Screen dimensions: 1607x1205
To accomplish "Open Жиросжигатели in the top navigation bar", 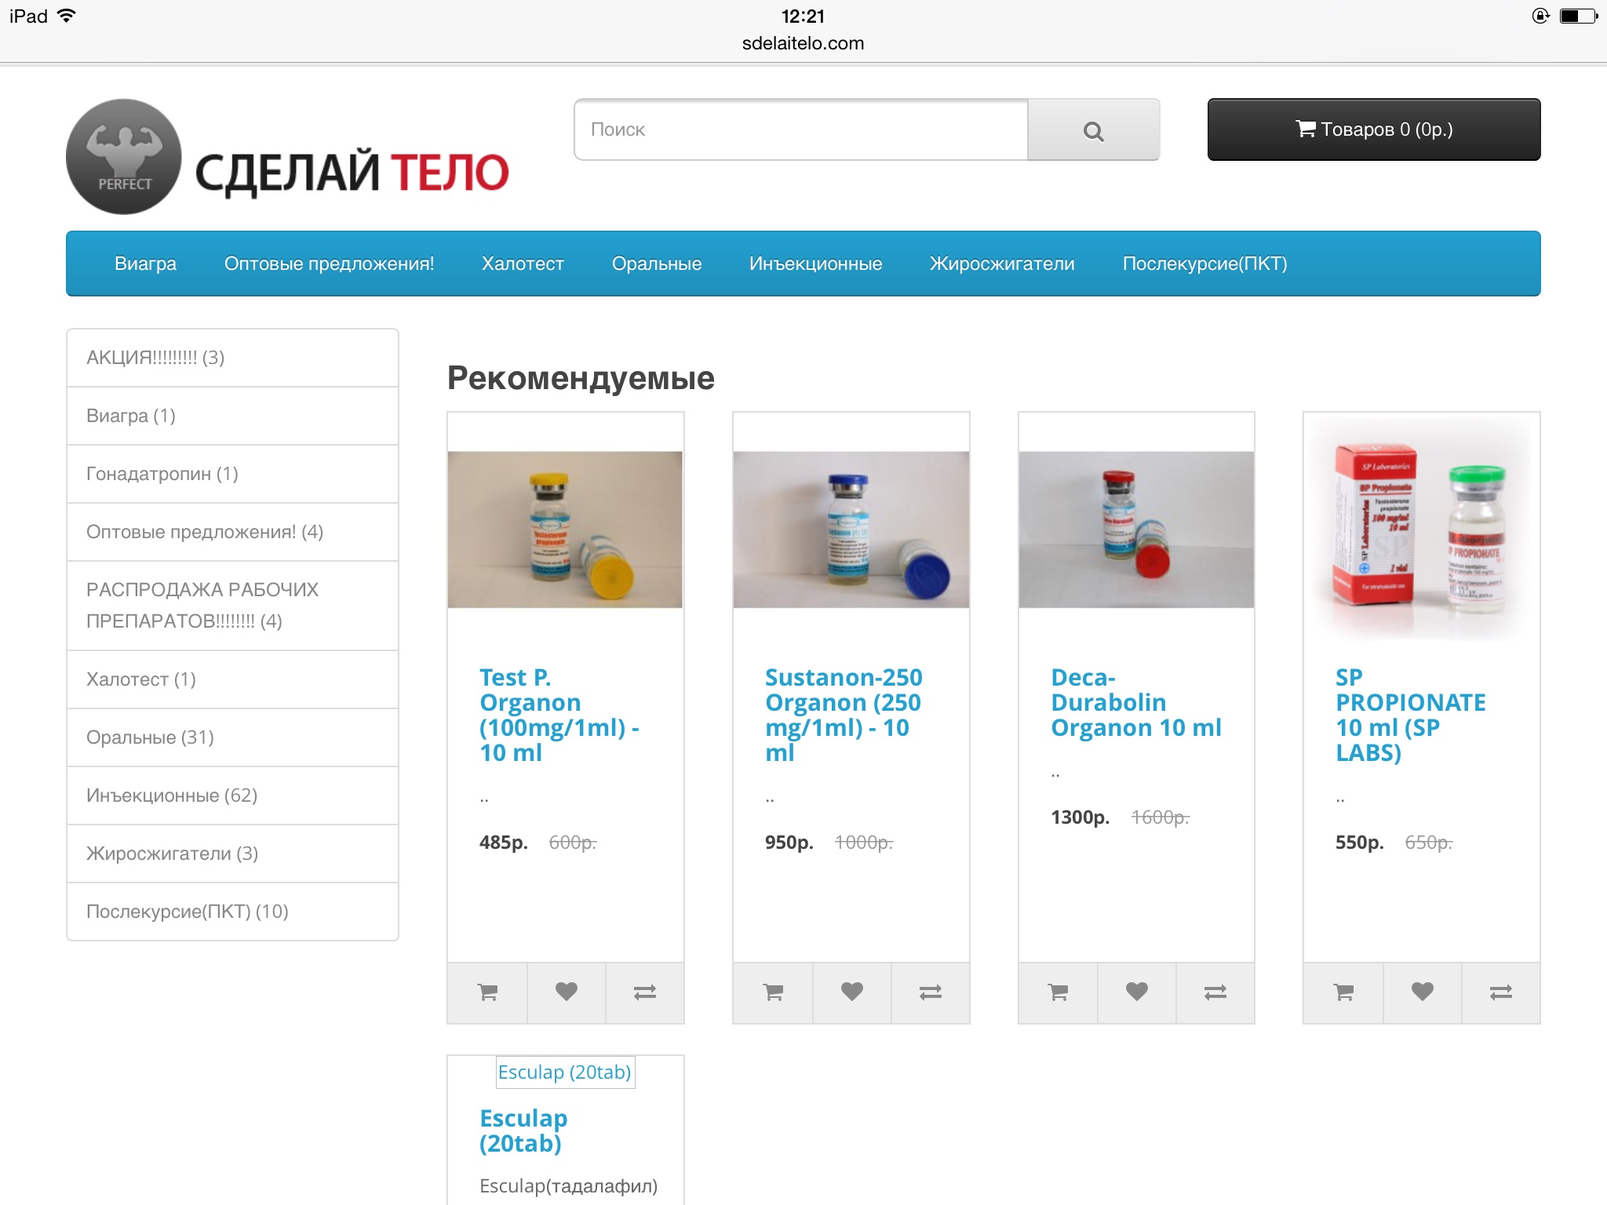I will click(x=1002, y=264).
